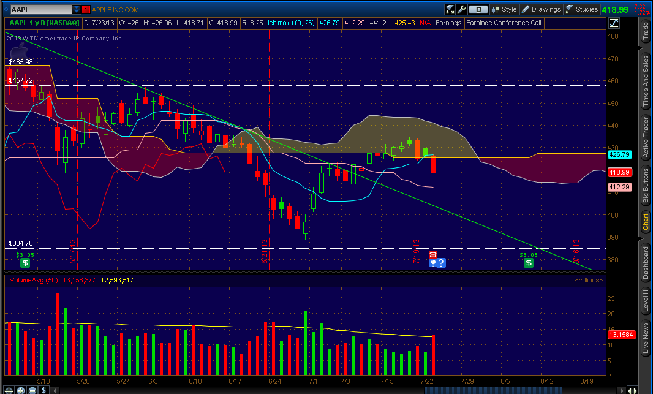653x394 pixels.
Task: Click the dollar sign price scale icon
Action: tap(43, 390)
